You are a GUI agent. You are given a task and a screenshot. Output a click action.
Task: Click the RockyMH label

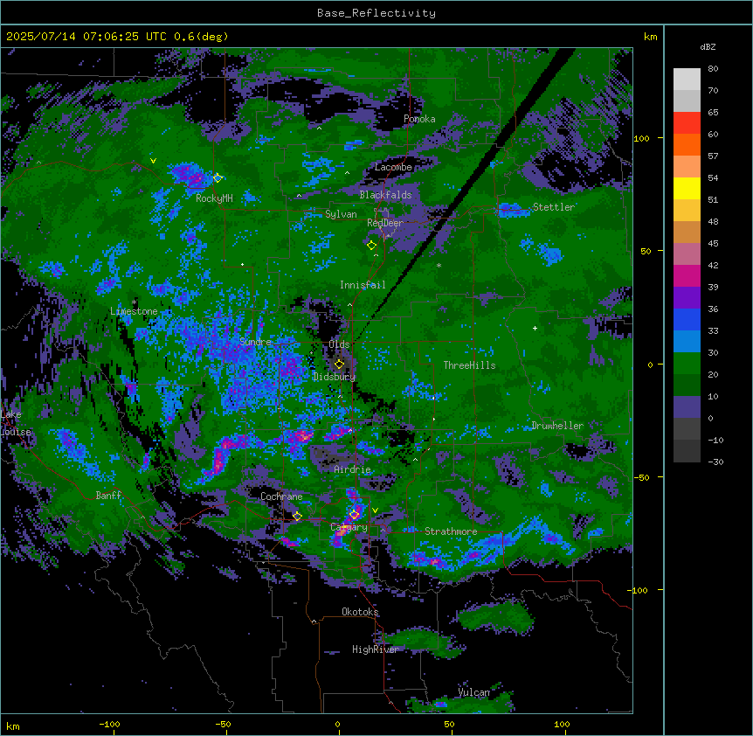214,198
